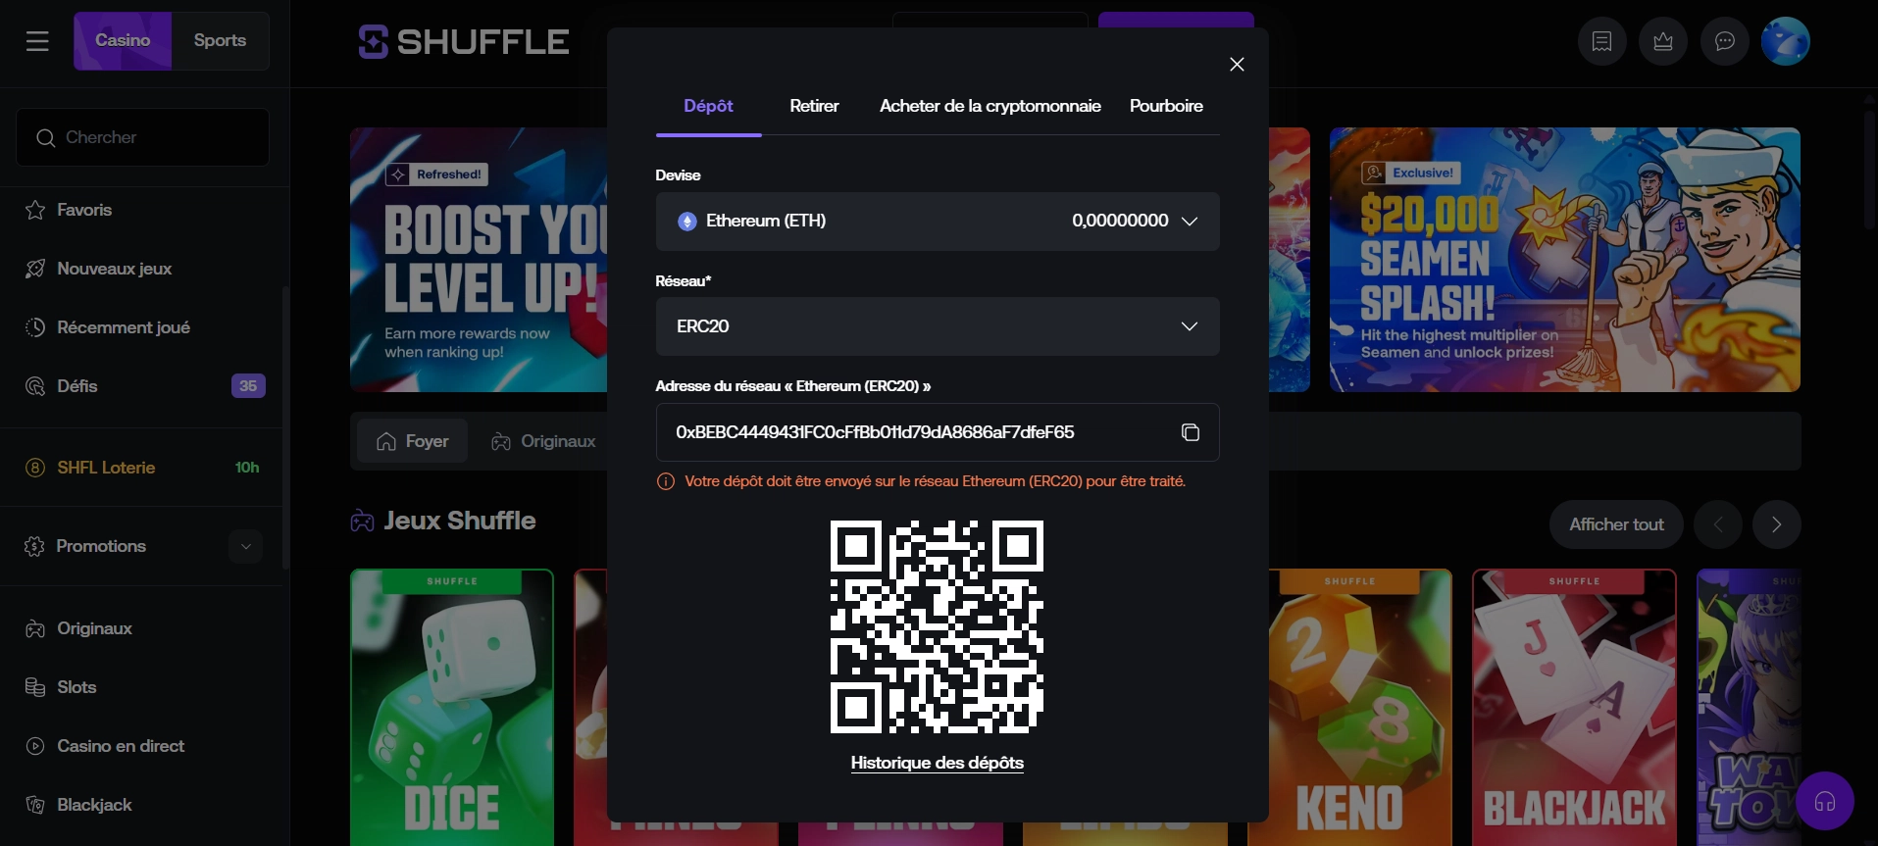Open the bet slip notes icon

1601,41
